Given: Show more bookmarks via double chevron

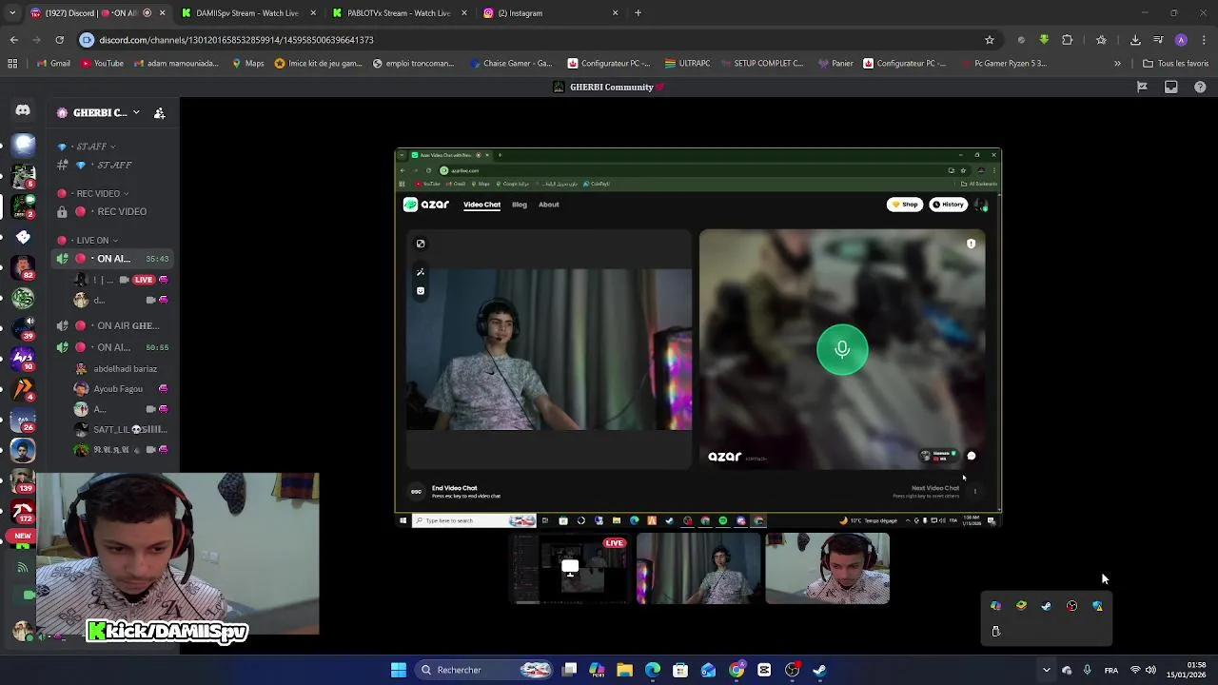Looking at the screenshot, I should (x=1117, y=64).
